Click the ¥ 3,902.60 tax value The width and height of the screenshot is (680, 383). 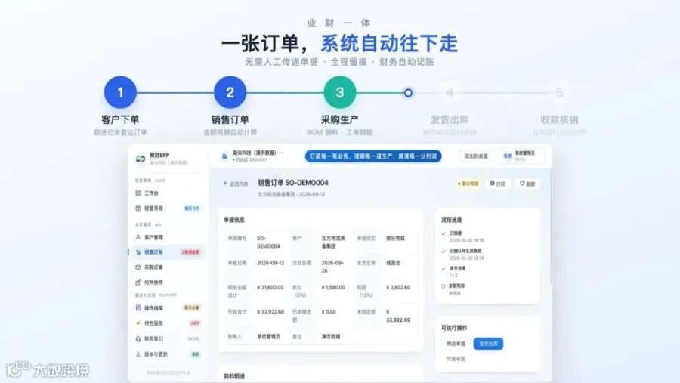[398, 288]
